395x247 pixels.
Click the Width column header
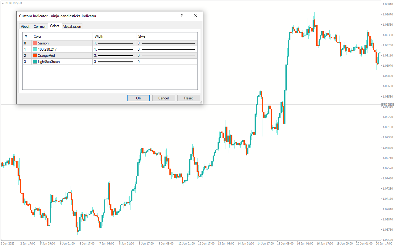[114, 36]
